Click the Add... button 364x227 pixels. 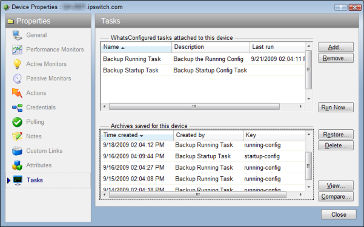[336, 47]
